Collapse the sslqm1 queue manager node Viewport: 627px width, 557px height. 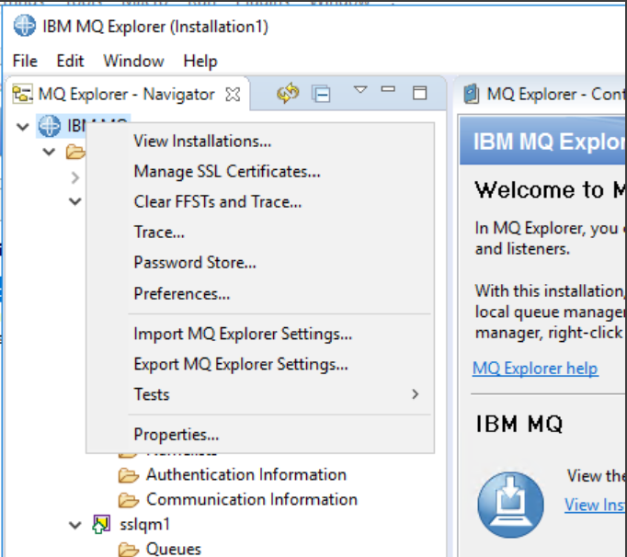75,525
